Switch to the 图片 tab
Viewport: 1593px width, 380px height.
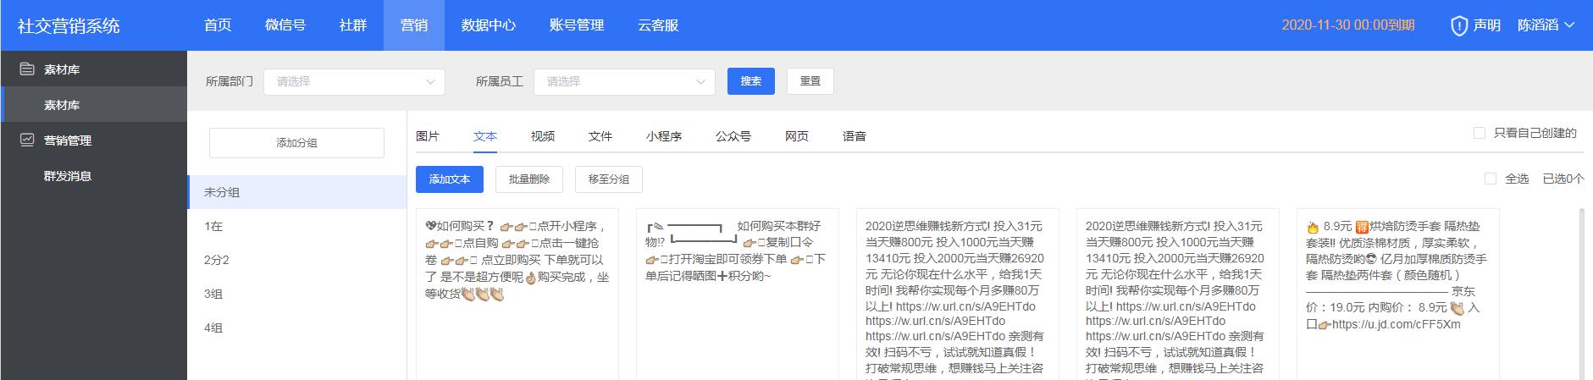(x=428, y=135)
